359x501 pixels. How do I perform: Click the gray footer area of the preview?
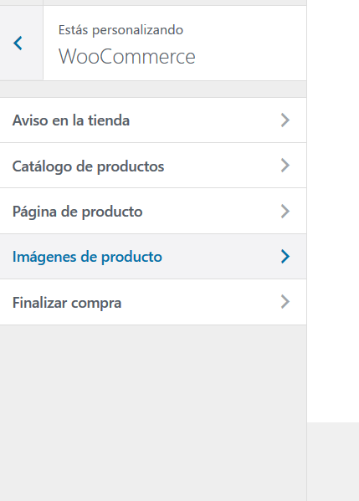(x=333, y=462)
